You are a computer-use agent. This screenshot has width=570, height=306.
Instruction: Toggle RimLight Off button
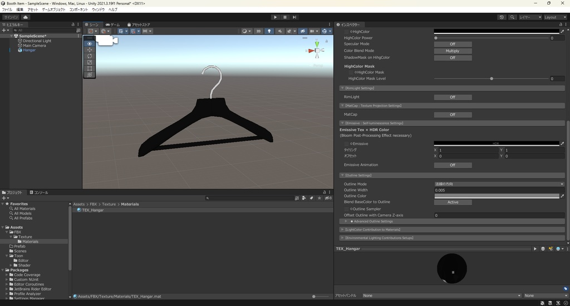click(453, 97)
